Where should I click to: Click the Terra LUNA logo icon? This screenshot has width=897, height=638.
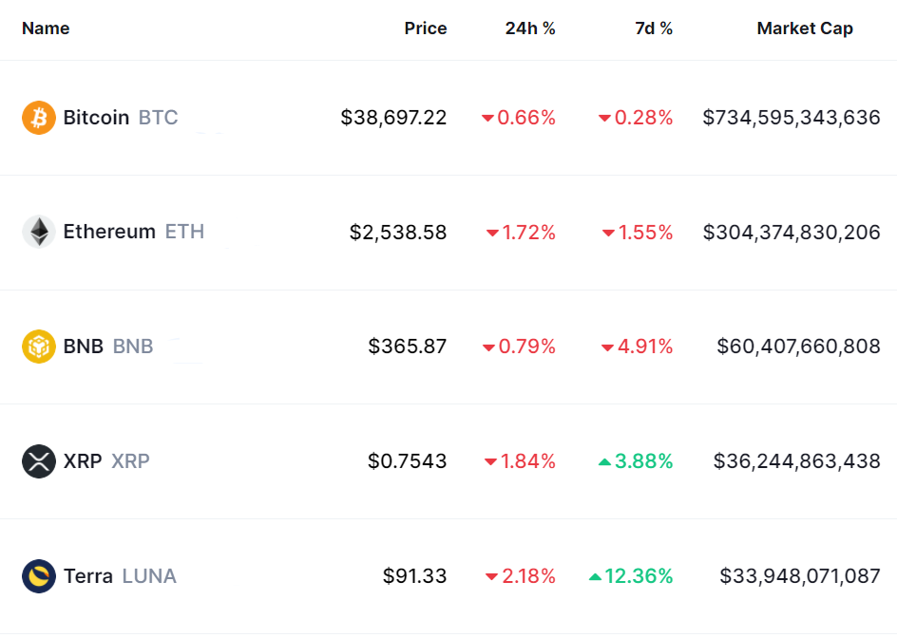[x=39, y=576]
